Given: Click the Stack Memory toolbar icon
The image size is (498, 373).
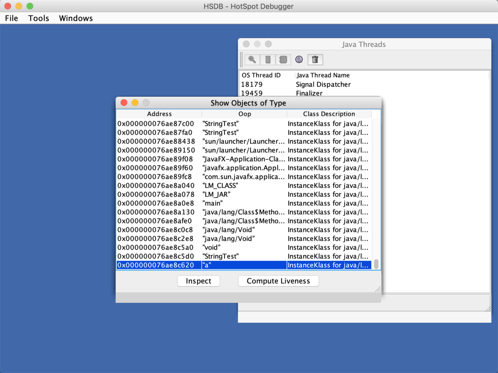Looking at the screenshot, I should pyautogui.click(x=267, y=60).
